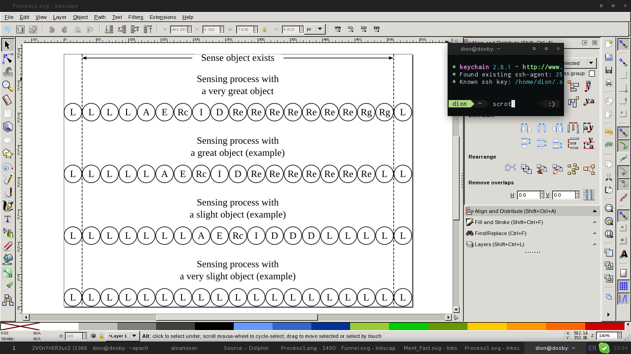Image resolution: width=631 pixels, height=354 pixels.
Task: Switch to Funnel.svg Inkscape taskbar window
Action: [x=368, y=348]
